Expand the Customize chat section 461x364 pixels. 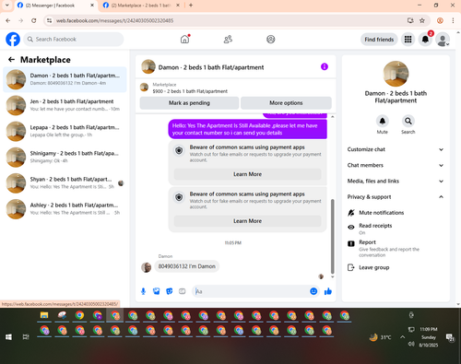click(396, 149)
